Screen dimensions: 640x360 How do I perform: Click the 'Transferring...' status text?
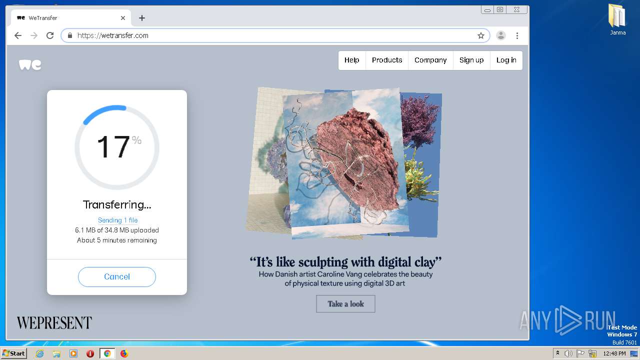[x=117, y=204]
